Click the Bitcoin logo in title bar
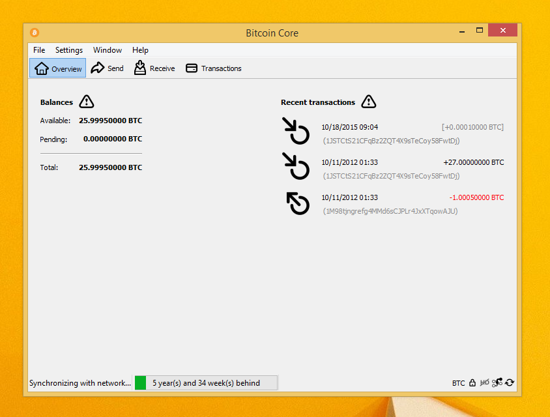The width and height of the screenshot is (550, 417). tap(35, 33)
